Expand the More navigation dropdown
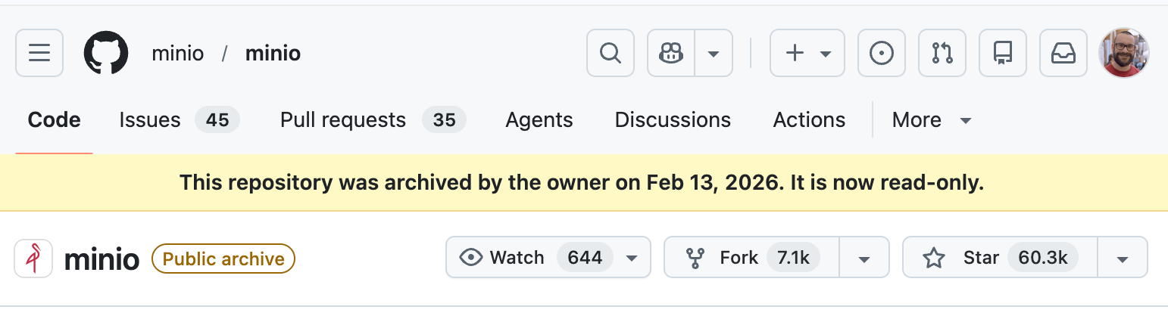Viewport: 1168px width, 322px height. pyautogui.click(x=931, y=120)
